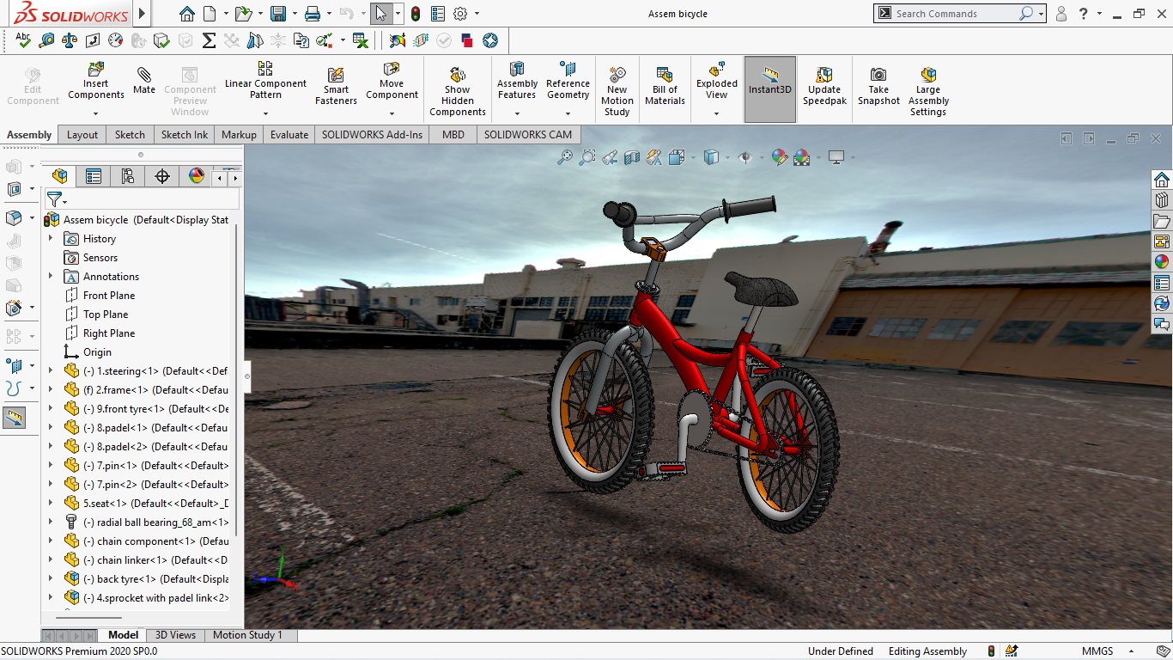Click the Sigma equations icon
Screen dimensions: 1173x660
[x=209, y=40]
